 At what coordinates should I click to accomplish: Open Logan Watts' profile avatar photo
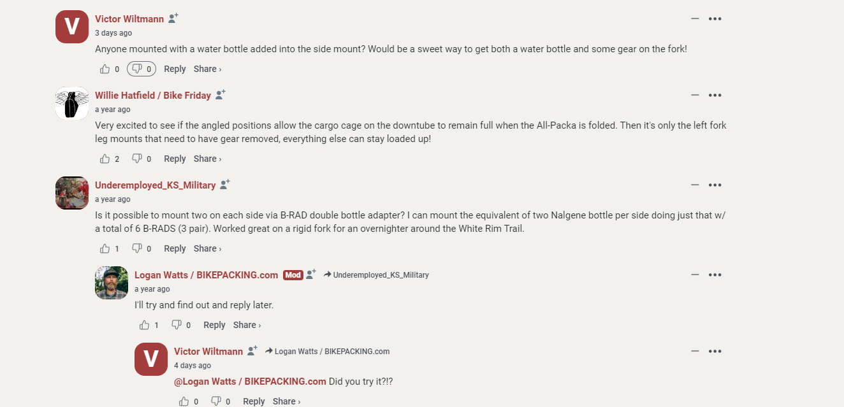[112, 283]
